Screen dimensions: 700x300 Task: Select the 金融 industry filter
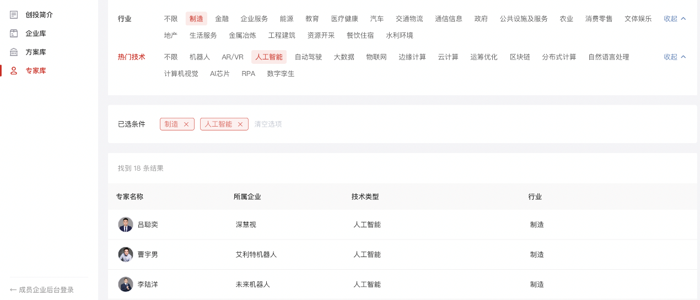pyautogui.click(x=222, y=19)
